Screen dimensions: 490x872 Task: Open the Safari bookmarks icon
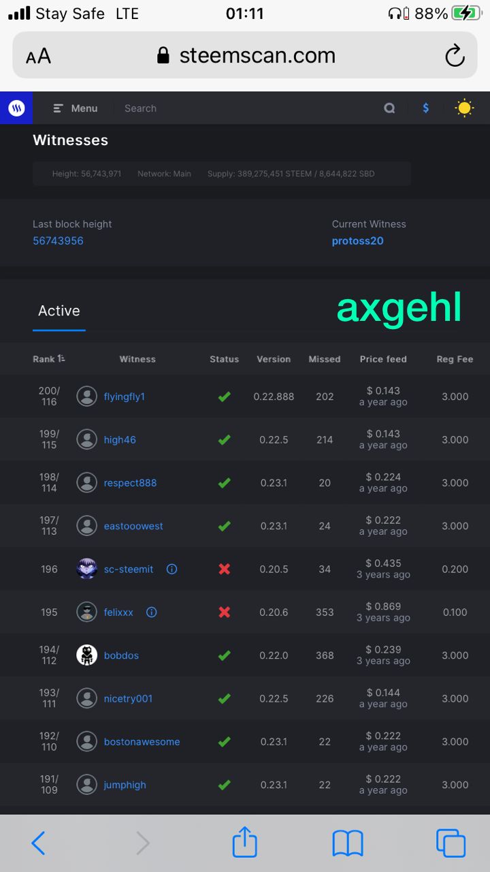(x=348, y=844)
